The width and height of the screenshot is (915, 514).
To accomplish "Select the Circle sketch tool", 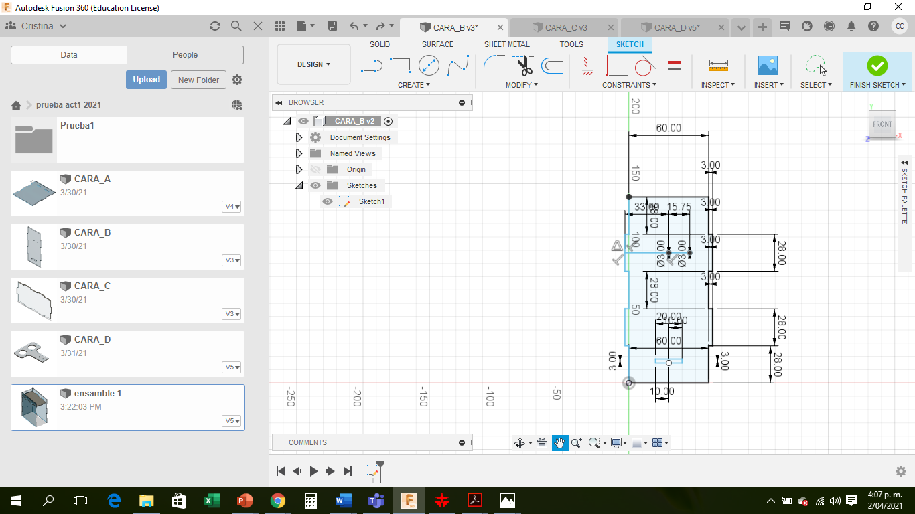I will pos(429,66).
